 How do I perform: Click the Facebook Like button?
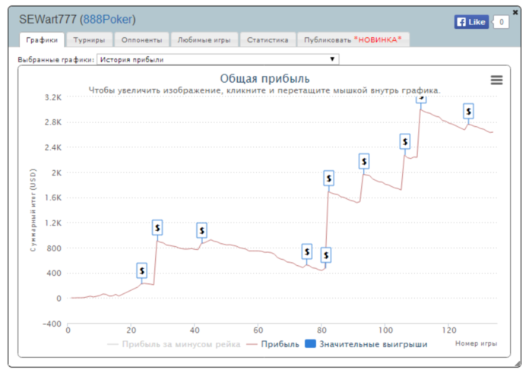[x=471, y=22]
